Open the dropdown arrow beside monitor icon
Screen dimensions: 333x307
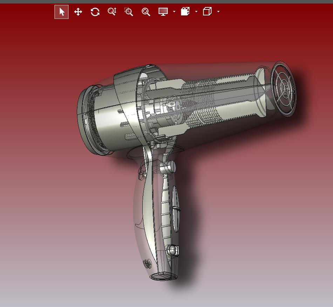click(174, 12)
